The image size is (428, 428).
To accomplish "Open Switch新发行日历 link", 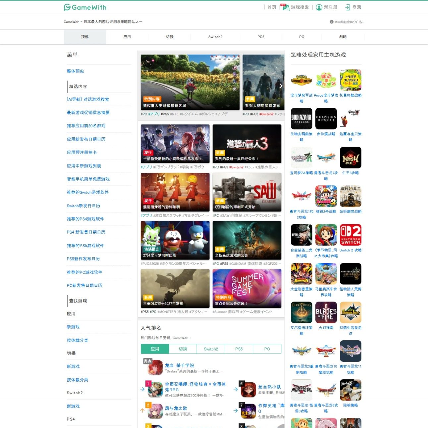I will [83, 206].
